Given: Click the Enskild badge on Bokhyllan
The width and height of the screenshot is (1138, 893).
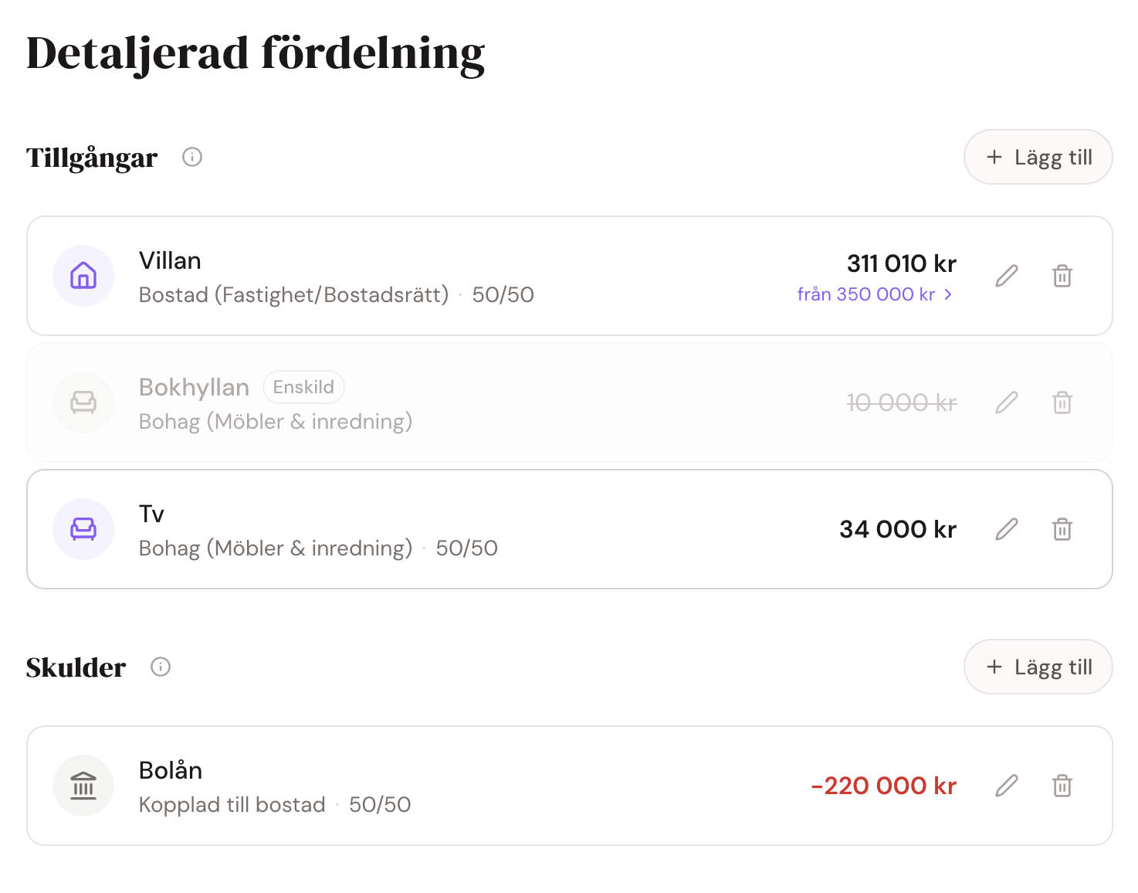Looking at the screenshot, I should tap(303, 387).
